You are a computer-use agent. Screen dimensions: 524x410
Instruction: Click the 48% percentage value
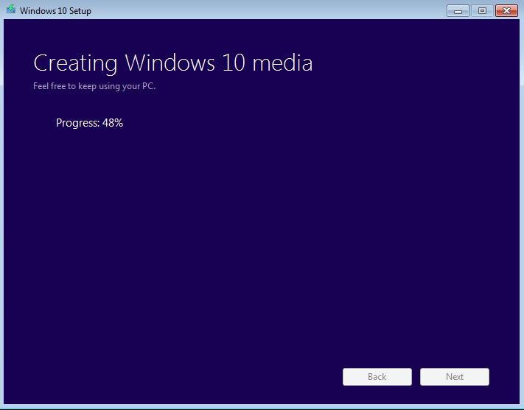coord(113,123)
